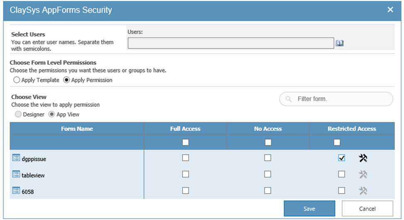Enable No Access for tableview
Screen dimensions: 404x220
(268, 174)
